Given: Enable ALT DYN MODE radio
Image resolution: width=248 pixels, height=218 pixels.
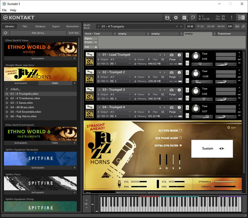Looking at the screenshot, I should [181, 130].
